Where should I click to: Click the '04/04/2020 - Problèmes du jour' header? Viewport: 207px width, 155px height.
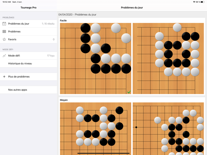click(77, 15)
